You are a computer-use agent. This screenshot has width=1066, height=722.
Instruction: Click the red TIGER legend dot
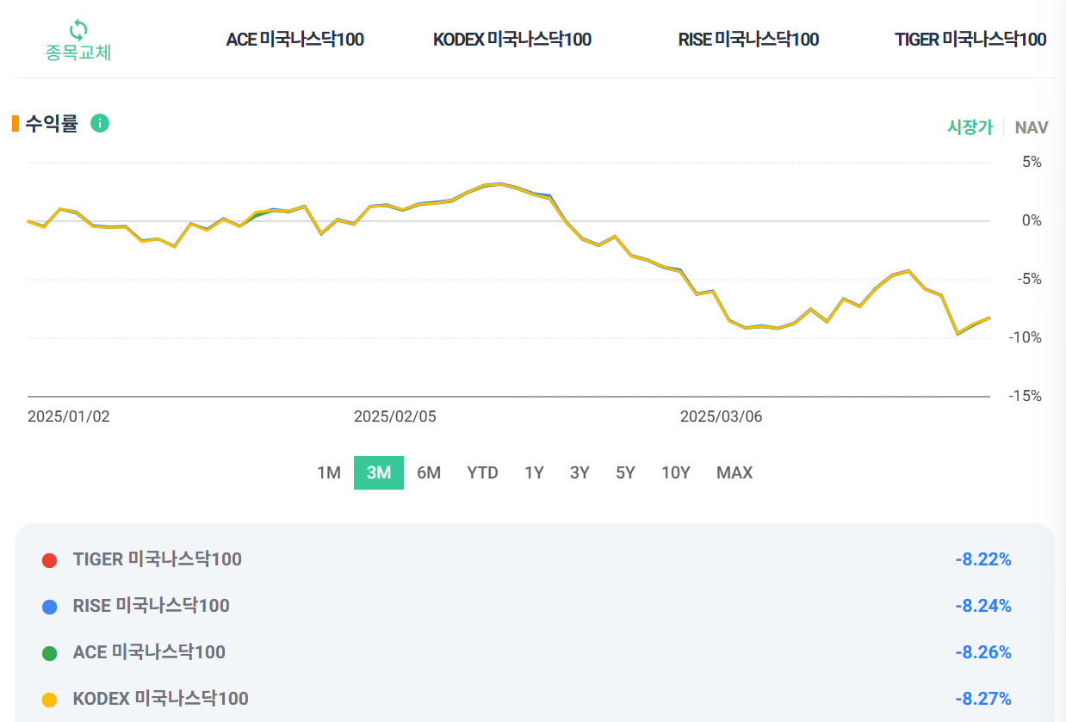[49, 560]
